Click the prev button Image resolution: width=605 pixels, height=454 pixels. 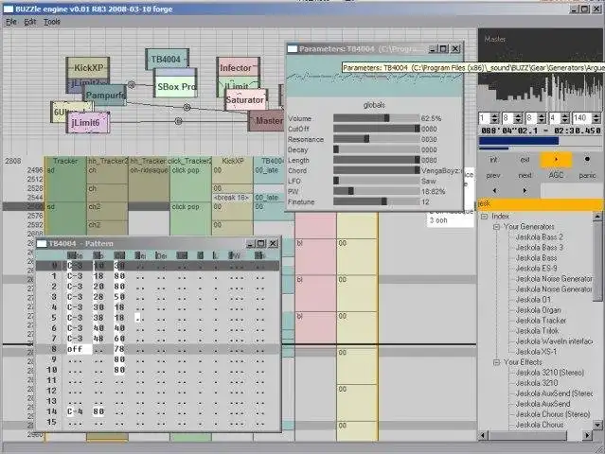[493, 175]
